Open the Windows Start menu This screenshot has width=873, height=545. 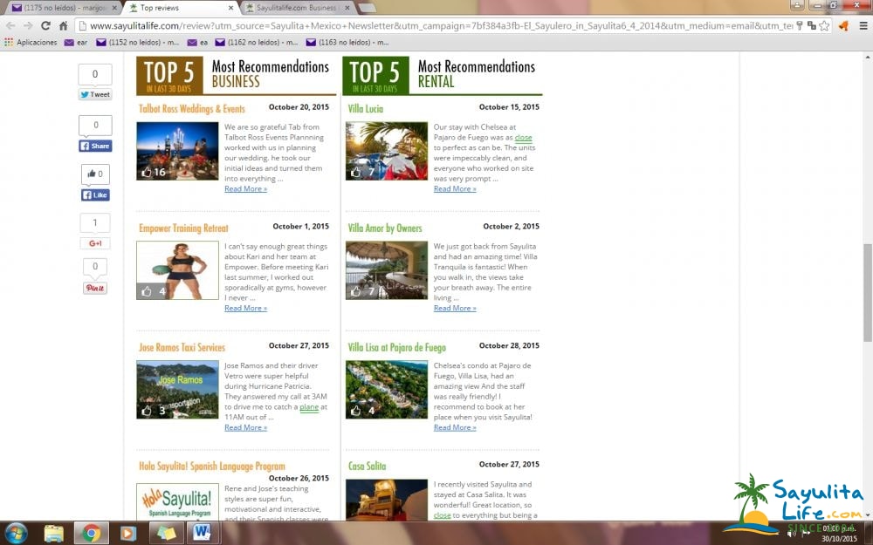click(x=15, y=533)
